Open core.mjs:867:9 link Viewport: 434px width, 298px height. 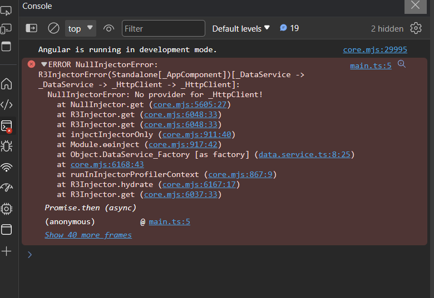click(240, 175)
